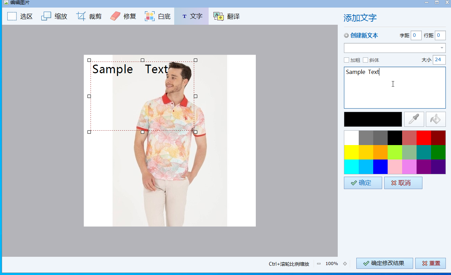
Task: Zoom out with the minus icon
Action: point(319,264)
